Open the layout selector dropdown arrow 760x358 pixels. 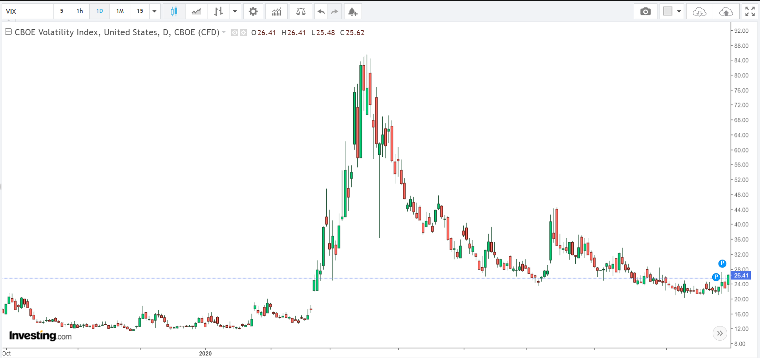pyautogui.click(x=679, y=12)
